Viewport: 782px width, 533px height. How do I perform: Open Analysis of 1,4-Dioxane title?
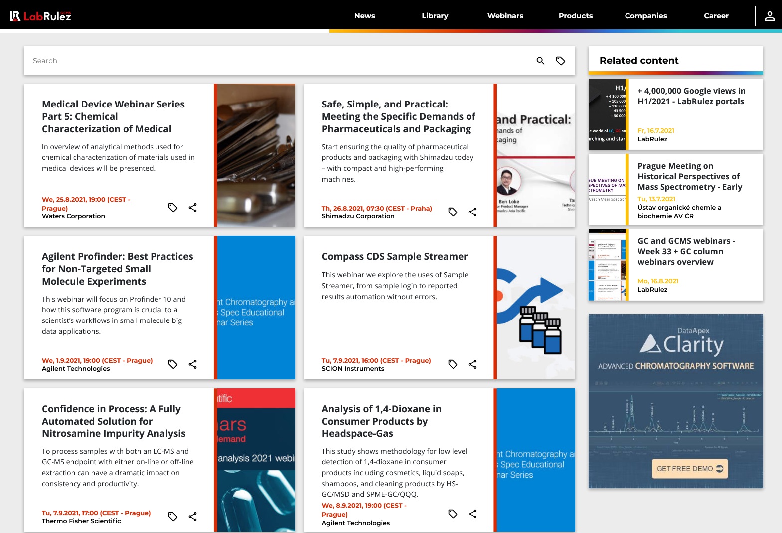[x=381, y=421]
